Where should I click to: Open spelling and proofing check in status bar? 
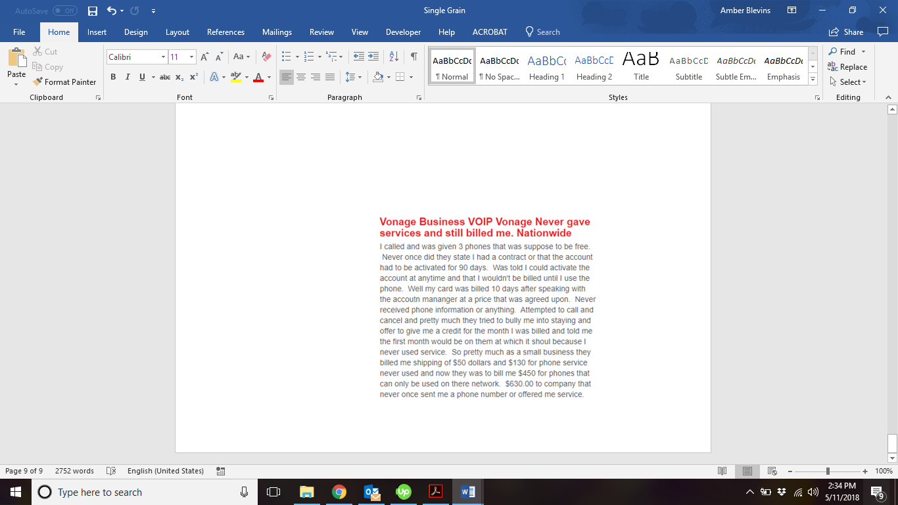tap(111, 471)
